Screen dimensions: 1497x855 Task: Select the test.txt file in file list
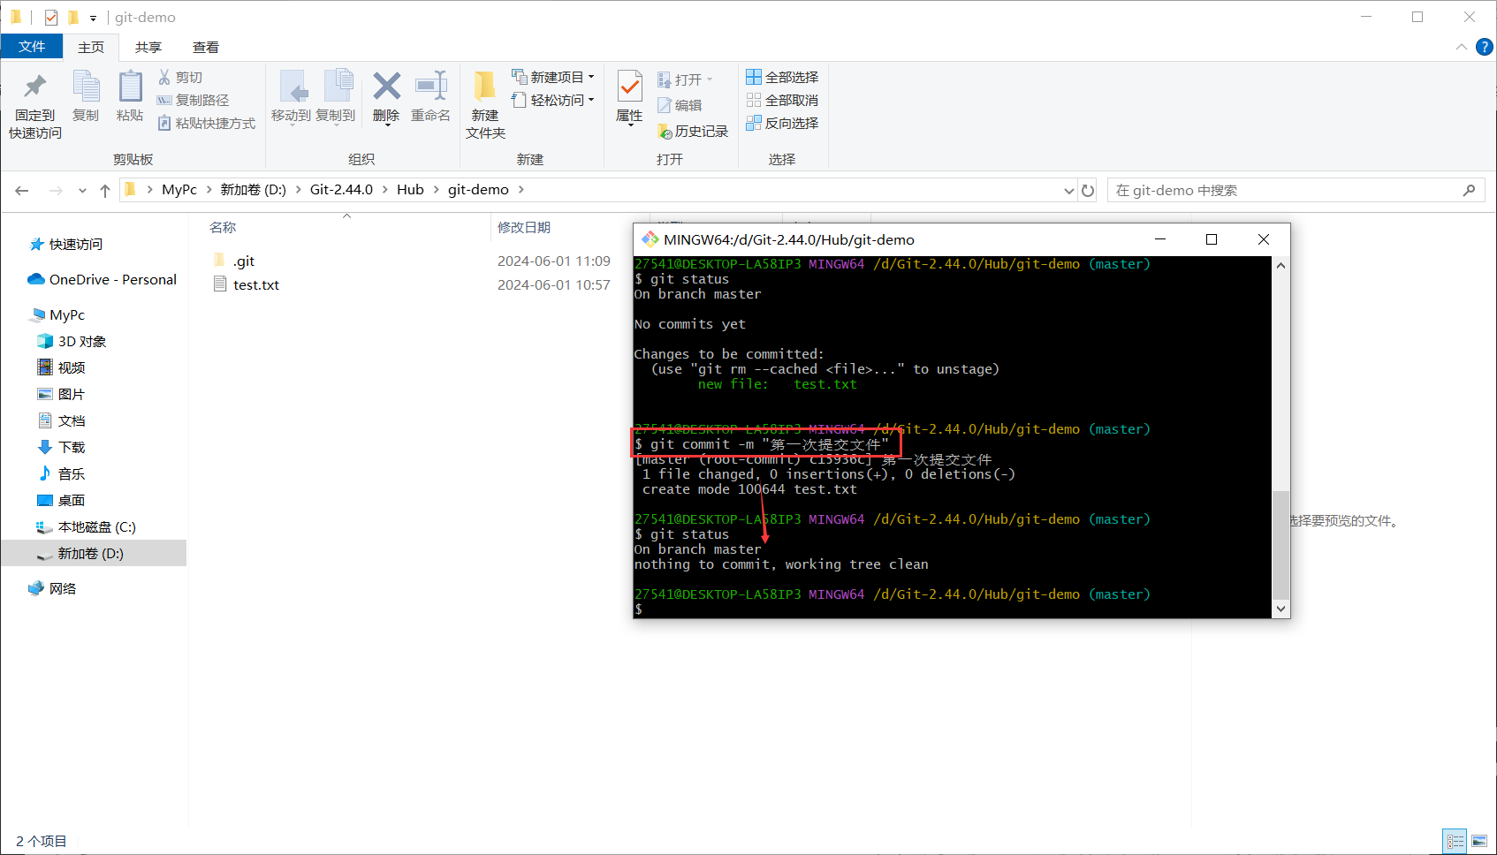(247, 284)
